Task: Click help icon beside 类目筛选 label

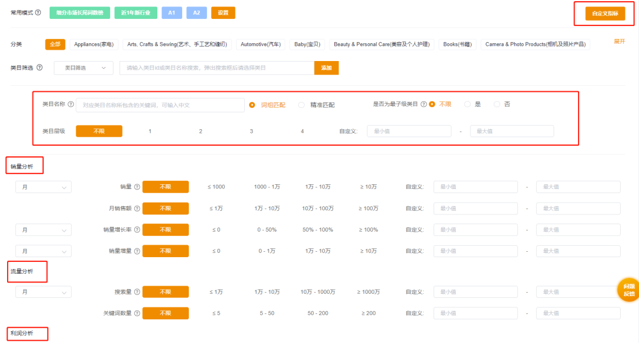Action: click(40, 68)
